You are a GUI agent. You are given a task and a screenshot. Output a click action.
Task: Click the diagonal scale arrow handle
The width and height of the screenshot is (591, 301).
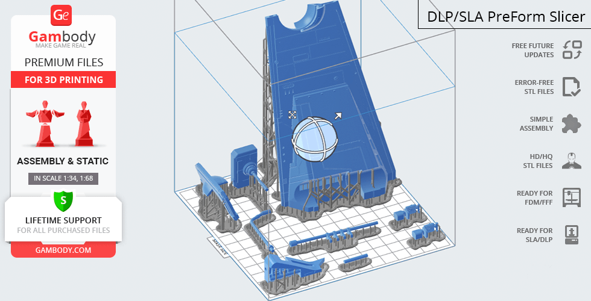338,116
